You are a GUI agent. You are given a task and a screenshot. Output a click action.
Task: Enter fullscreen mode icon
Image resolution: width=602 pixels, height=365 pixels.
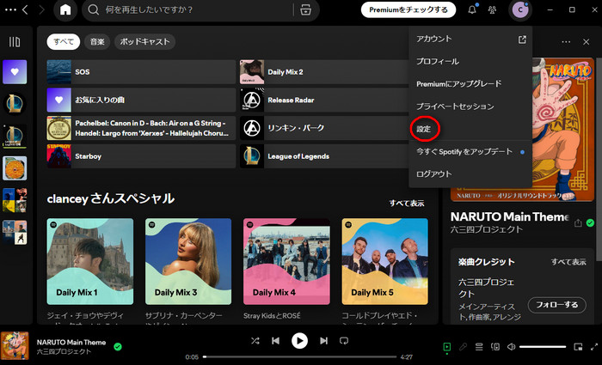coord(594,347)
